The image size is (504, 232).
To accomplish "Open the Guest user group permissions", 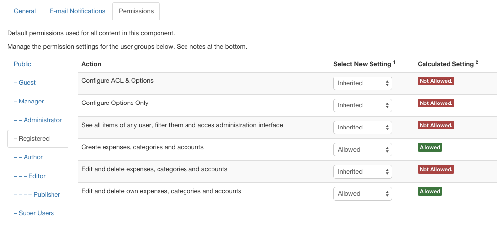I will [x=25, y=82].
